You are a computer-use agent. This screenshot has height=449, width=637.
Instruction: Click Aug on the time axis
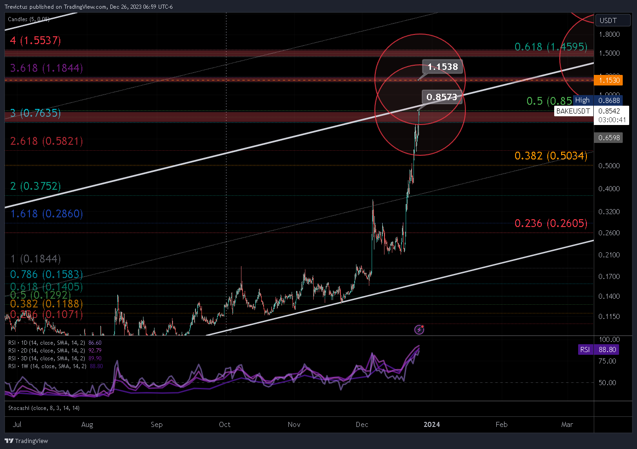point(87,425)
